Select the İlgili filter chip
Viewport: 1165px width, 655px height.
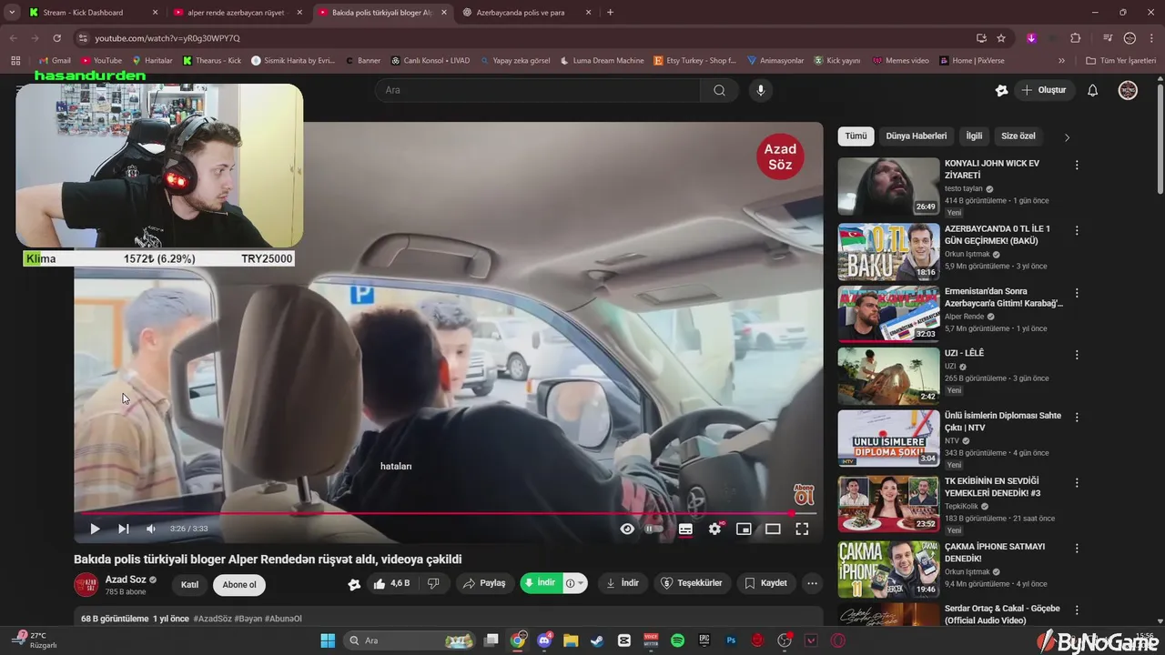click(974, 136)
